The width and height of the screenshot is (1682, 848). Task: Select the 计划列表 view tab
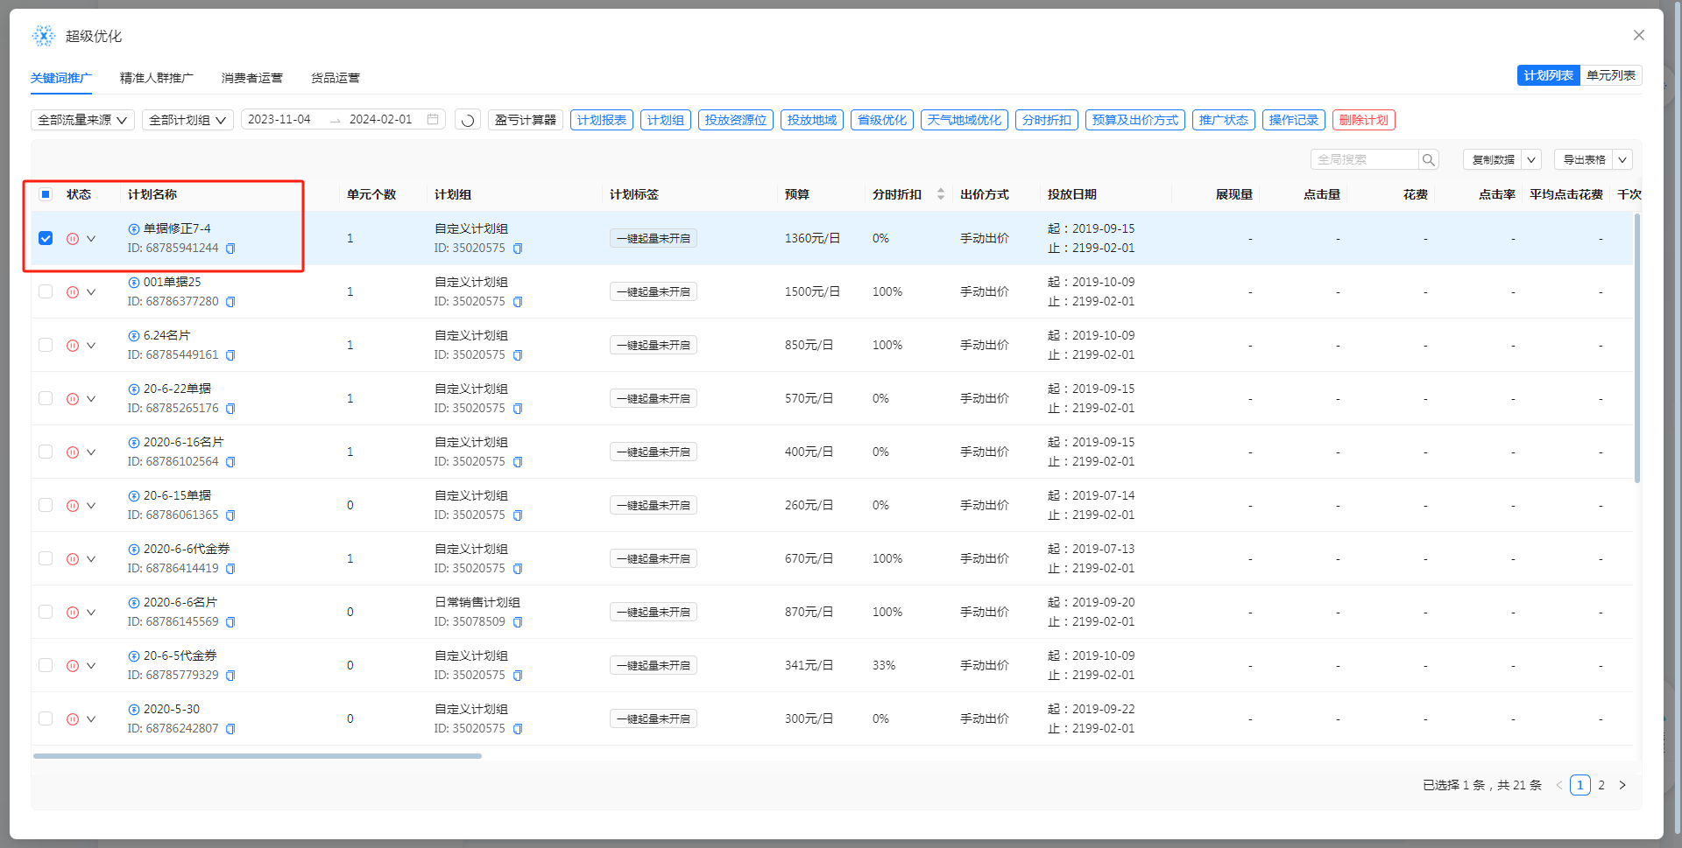tap(1548, 75)
